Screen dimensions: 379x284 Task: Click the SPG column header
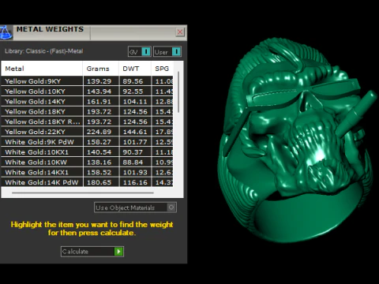pyautogui.click(x=162, y=69)
